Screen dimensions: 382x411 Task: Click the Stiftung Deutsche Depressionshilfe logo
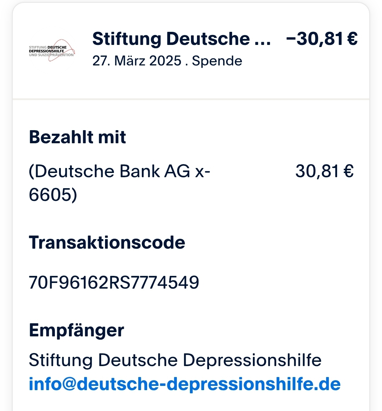tap(52, 51)
